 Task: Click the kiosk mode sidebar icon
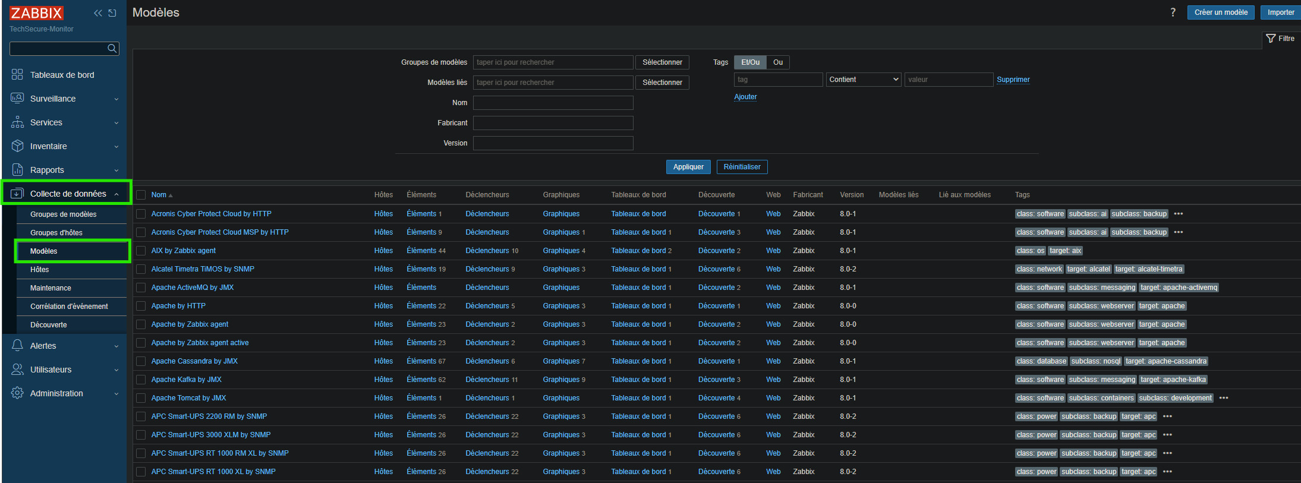pos(112,13)
